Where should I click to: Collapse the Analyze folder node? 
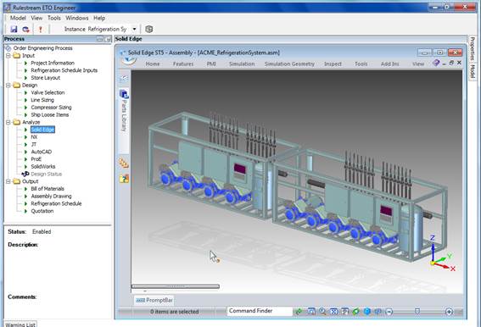8,122
